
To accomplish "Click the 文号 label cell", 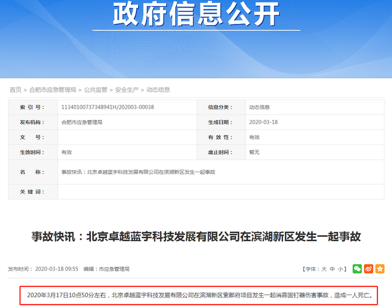I will 33,137.
